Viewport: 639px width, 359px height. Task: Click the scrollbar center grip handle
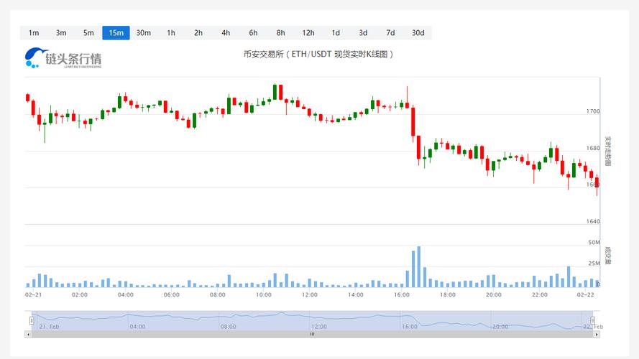pyautogui.click(x=312, y=334)
